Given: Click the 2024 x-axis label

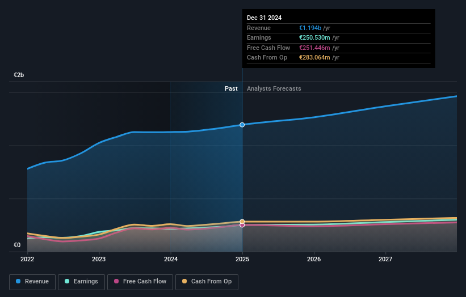Looking at the screenshot, I should coord(171,260).
